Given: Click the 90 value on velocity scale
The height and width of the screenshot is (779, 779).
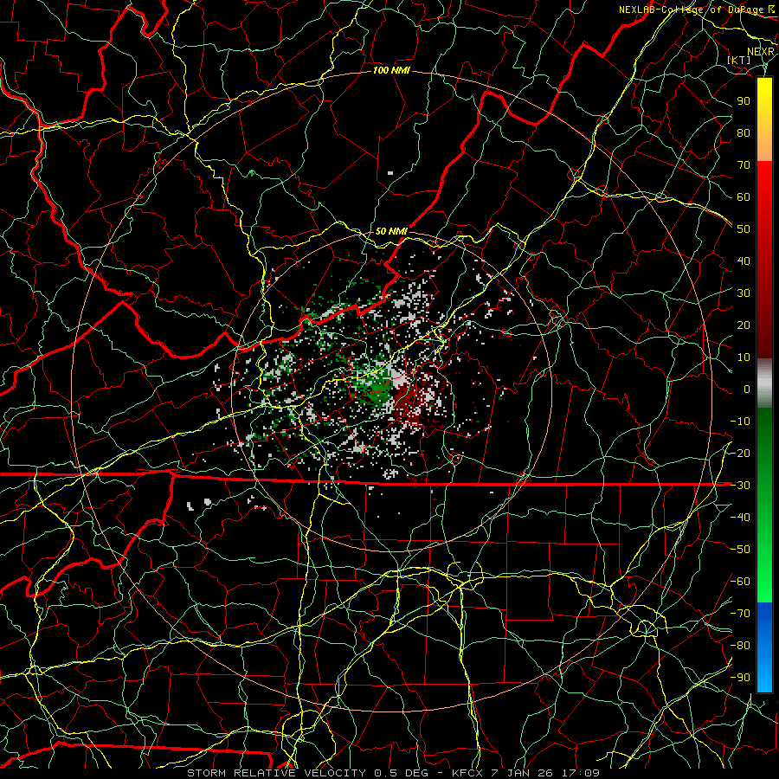Looking at the screenshot, I should tap(744, 101).
